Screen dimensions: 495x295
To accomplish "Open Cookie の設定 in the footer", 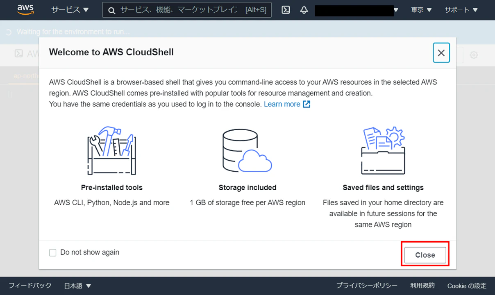I will [x=467, y=286].
